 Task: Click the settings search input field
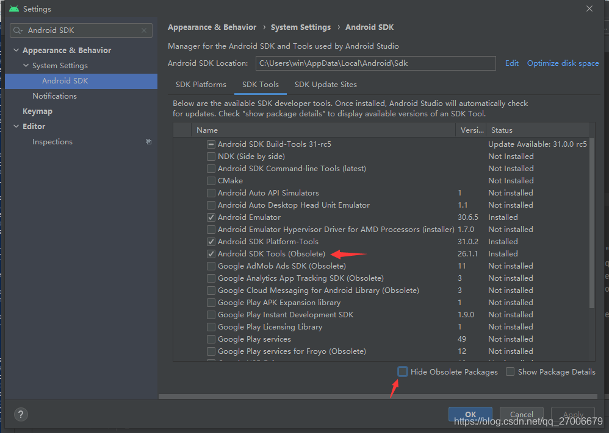(81, 30)
